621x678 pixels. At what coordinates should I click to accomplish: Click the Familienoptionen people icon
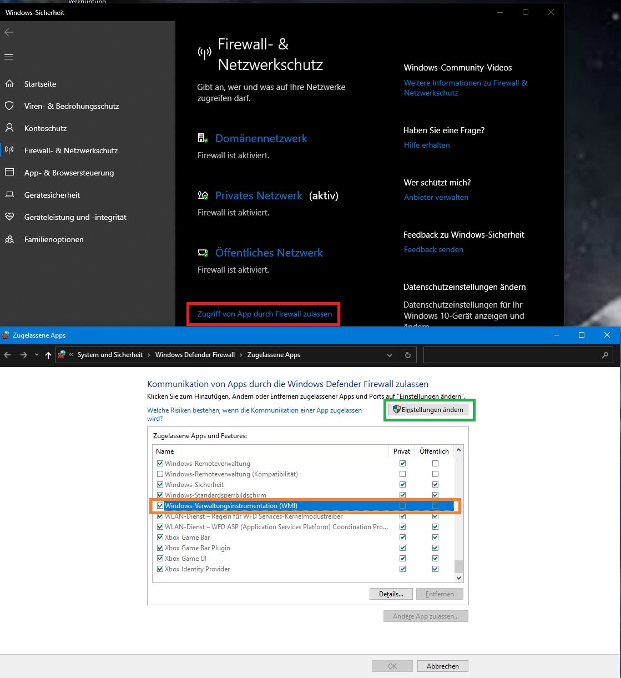9,239
